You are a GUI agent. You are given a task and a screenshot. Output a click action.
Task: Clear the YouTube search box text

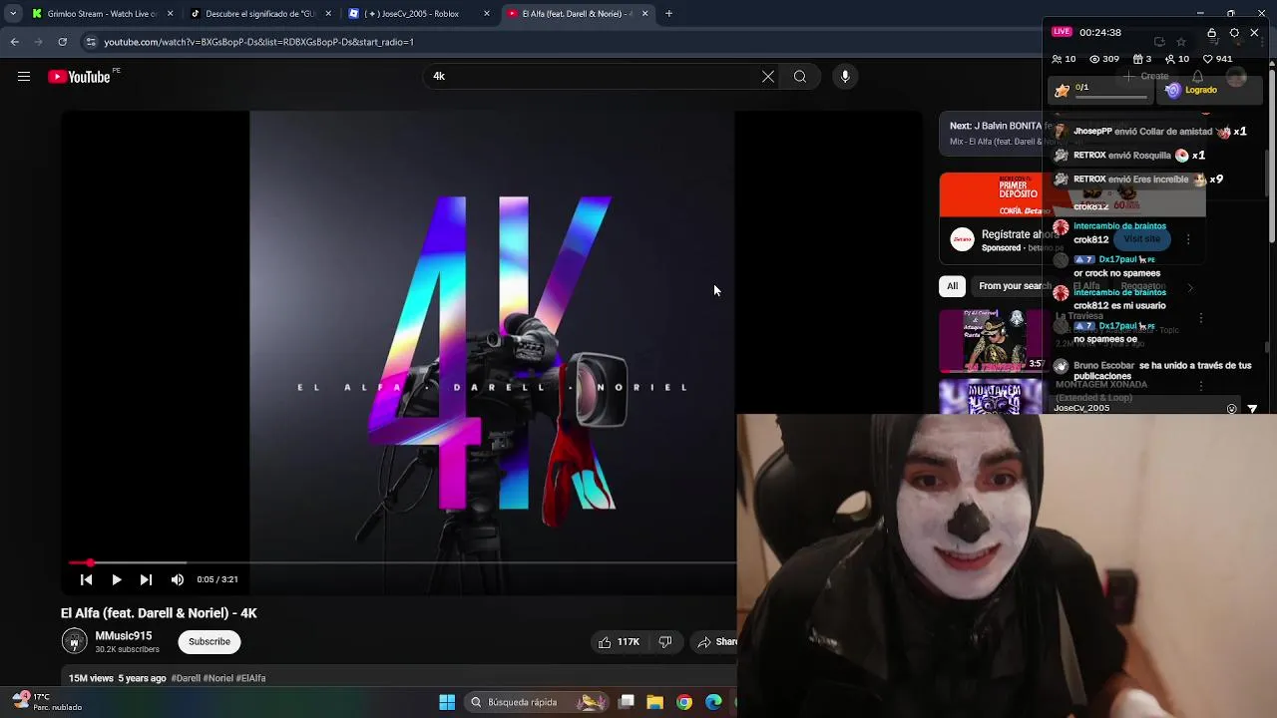pyautogui.click(x=768, y=77)
